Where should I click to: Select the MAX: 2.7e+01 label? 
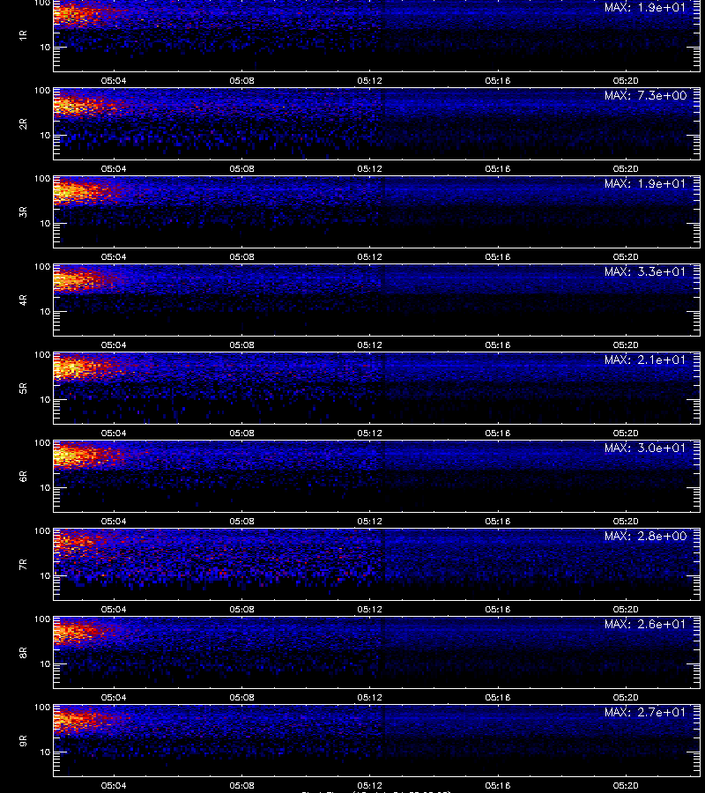(x=645, y=712)
